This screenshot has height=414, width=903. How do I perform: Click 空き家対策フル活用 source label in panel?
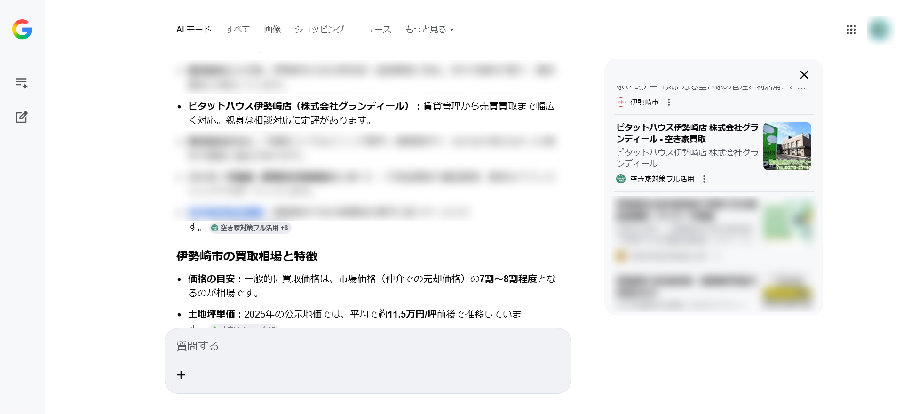coord(662,179)
